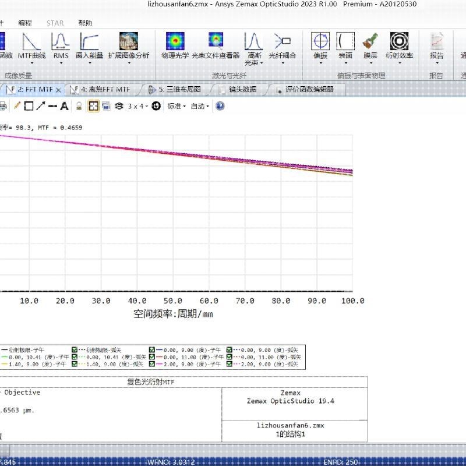The image size is (466, 466).
Task: Uncheck 0.00, 10.41 (度)-弧矢 legend checkbox
Action: (75, 356)
